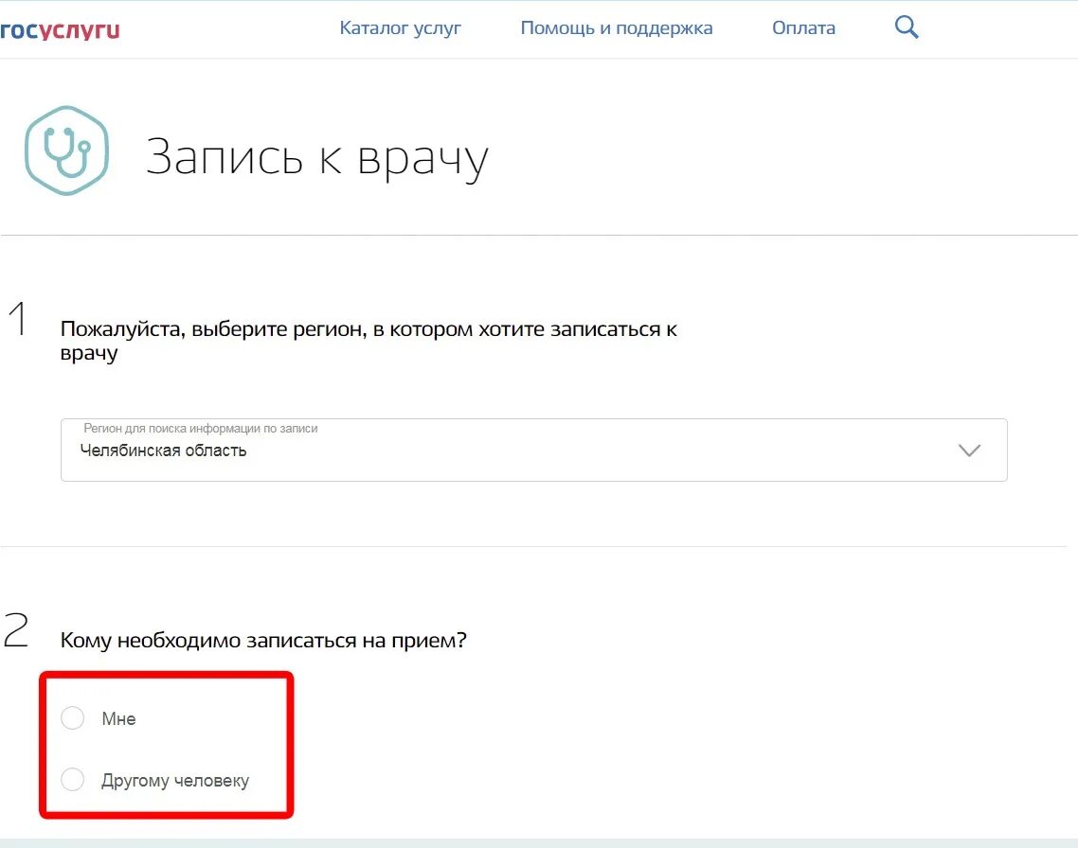The width and height of the screenshot is (1078, 848).
Task: Click the Запись к врачу heading
Action: (317, 158)
